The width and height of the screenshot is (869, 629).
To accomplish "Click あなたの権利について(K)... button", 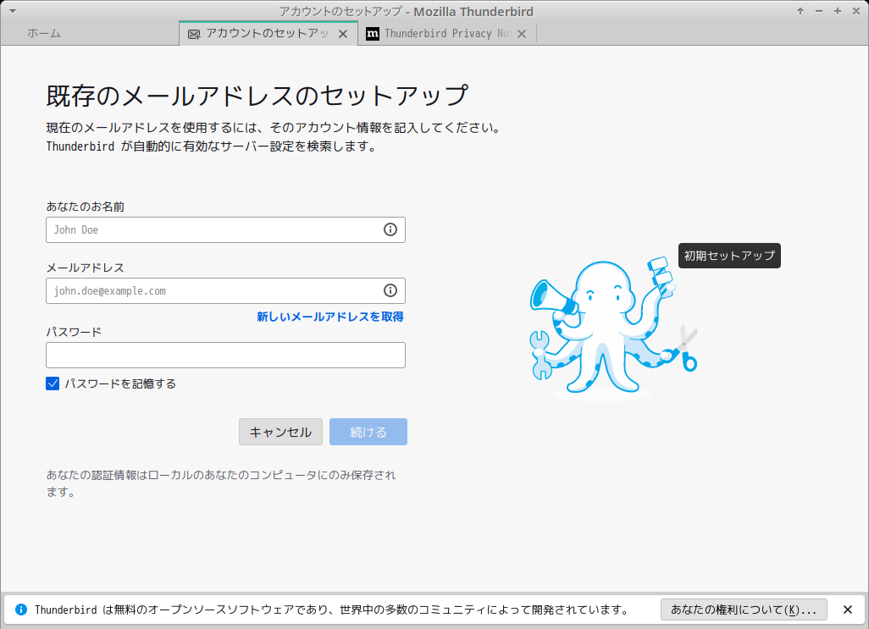I will click(x=744, y=610).
